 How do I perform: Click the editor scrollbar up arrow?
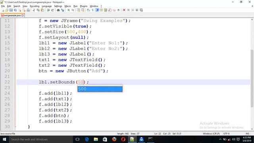click(252, 20)
